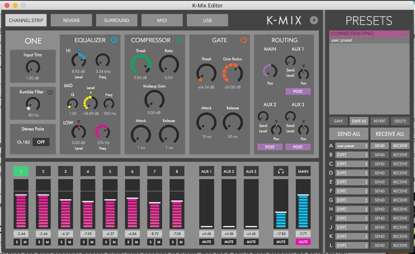Select 'user preset' in presets list
The image size is (415, 254).
tap(369, 40)
